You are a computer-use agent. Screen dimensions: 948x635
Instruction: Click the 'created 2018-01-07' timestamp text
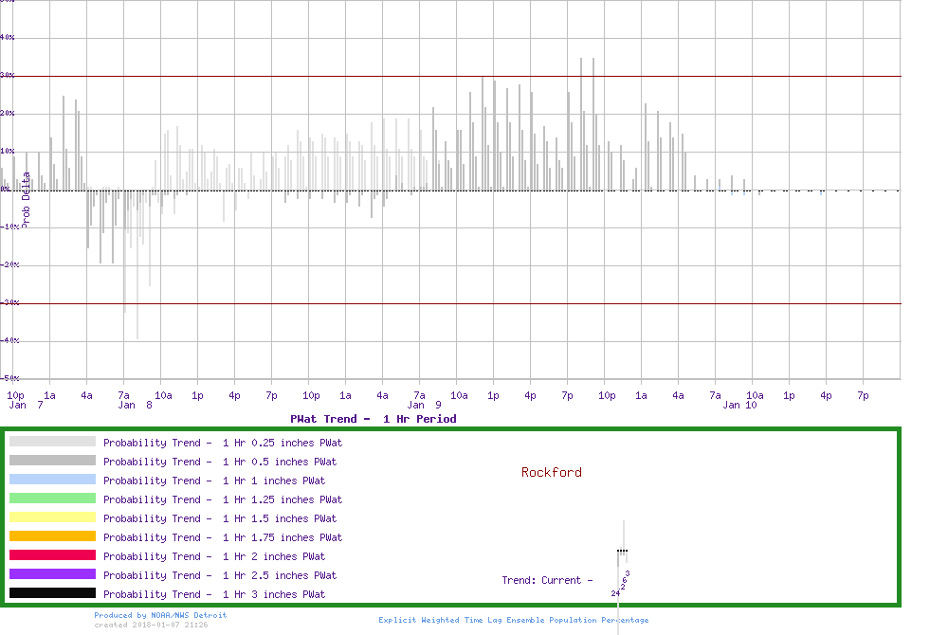(x=151, y=625)
